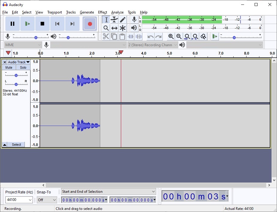Click the playback volume slider handle
Image resolution: width=277 pixels, height=212 pixels.
(x=68, y=37)
